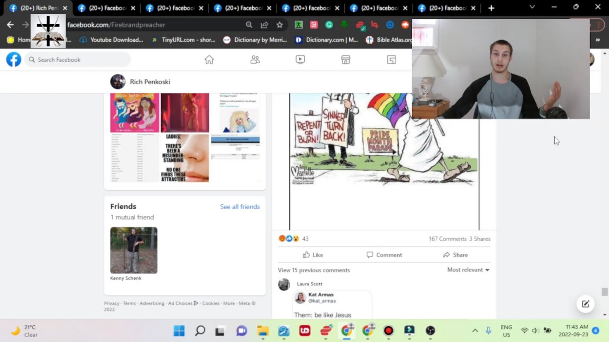Open the green download-arrow extension icon
Image resolution: width=609 pixels, height=342 pixels.
coord(344,25)
